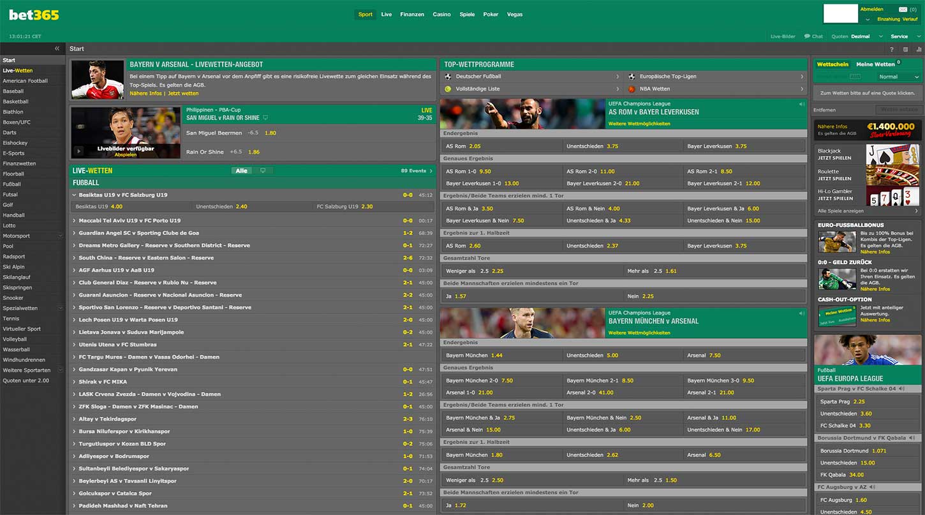Click Nähere Infos in Bayern v Arsenal offer
This screenshot has width=925, height=515.
click(145, 93)
